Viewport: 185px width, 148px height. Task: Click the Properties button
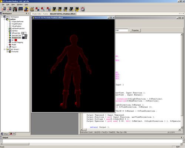tap(135, 30)
